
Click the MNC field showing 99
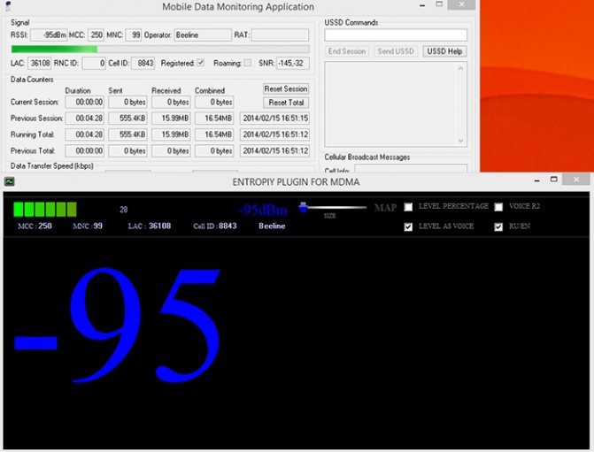[x=134, y=34]
